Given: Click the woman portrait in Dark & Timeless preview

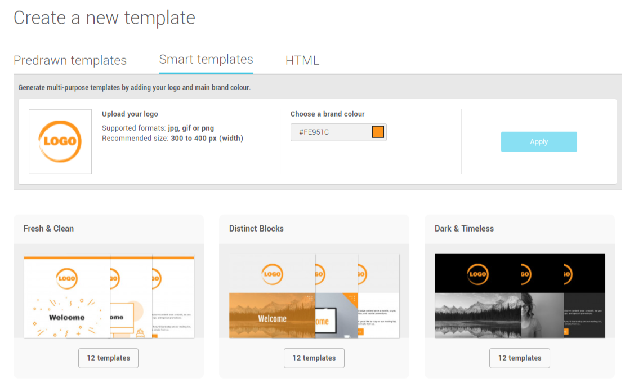Looking at the screenshot, I should click(x=542, y=315).
